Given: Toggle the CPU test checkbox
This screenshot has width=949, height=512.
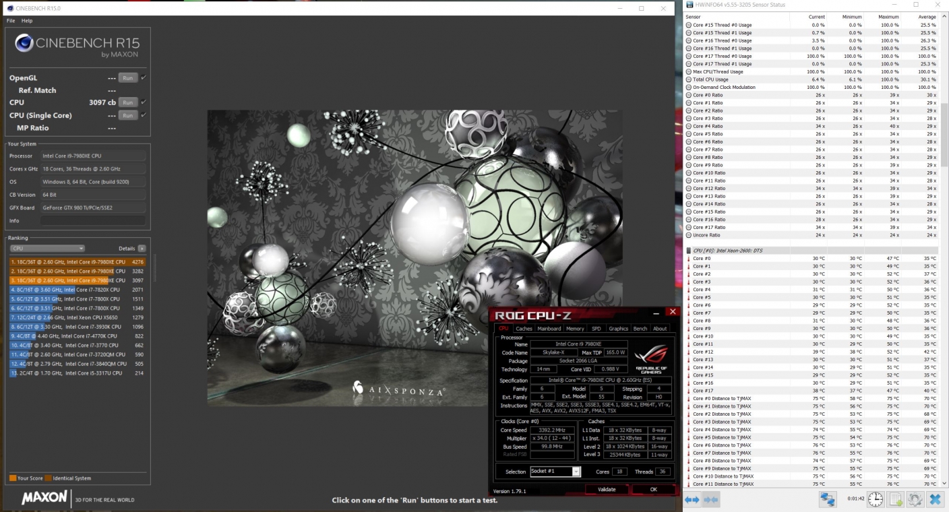Looking at the screenshot, I should click(144, 102).
